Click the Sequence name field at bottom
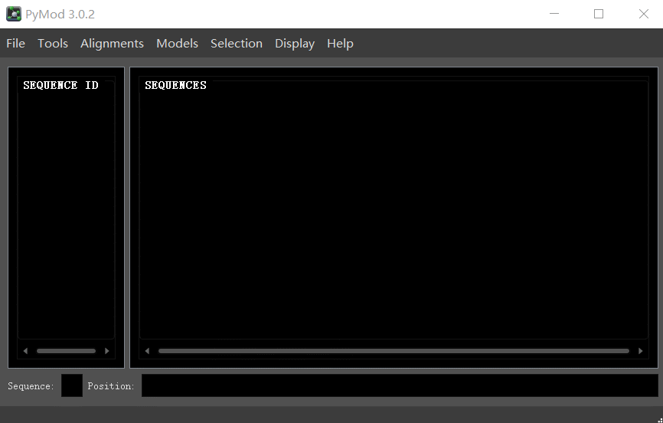The image size is (663, 423). point(72,385)
